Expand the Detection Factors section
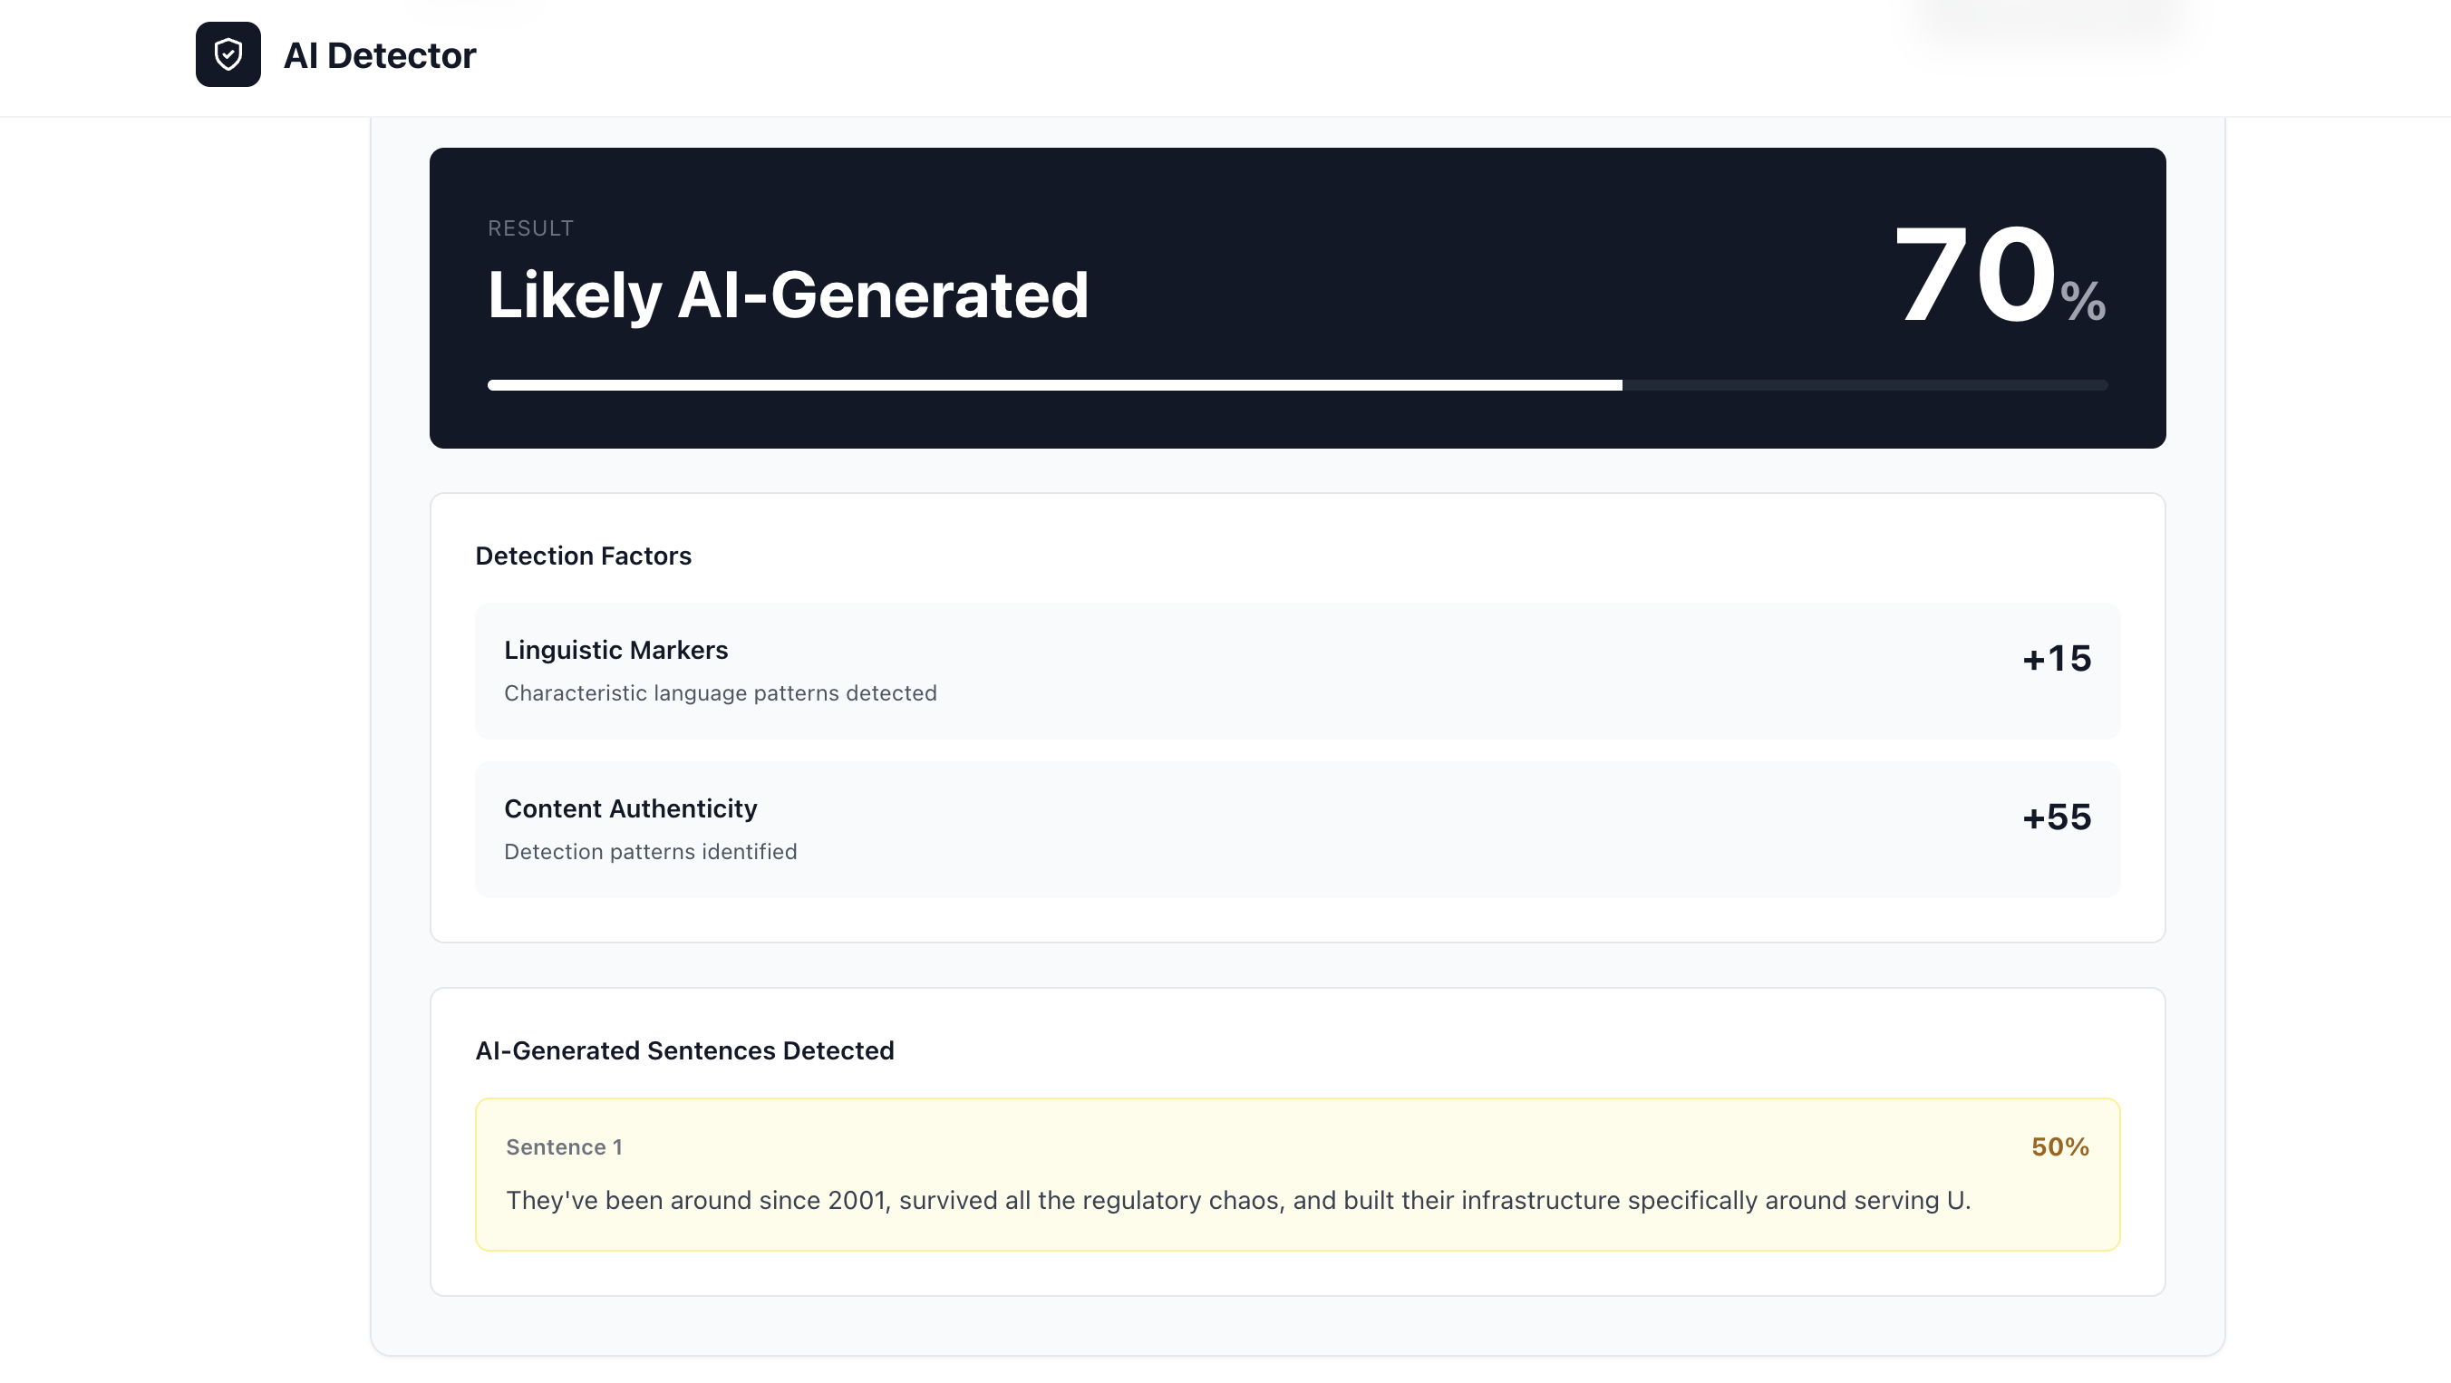This screenshot has width=2451, height=1383. click(x=583, y=556)
